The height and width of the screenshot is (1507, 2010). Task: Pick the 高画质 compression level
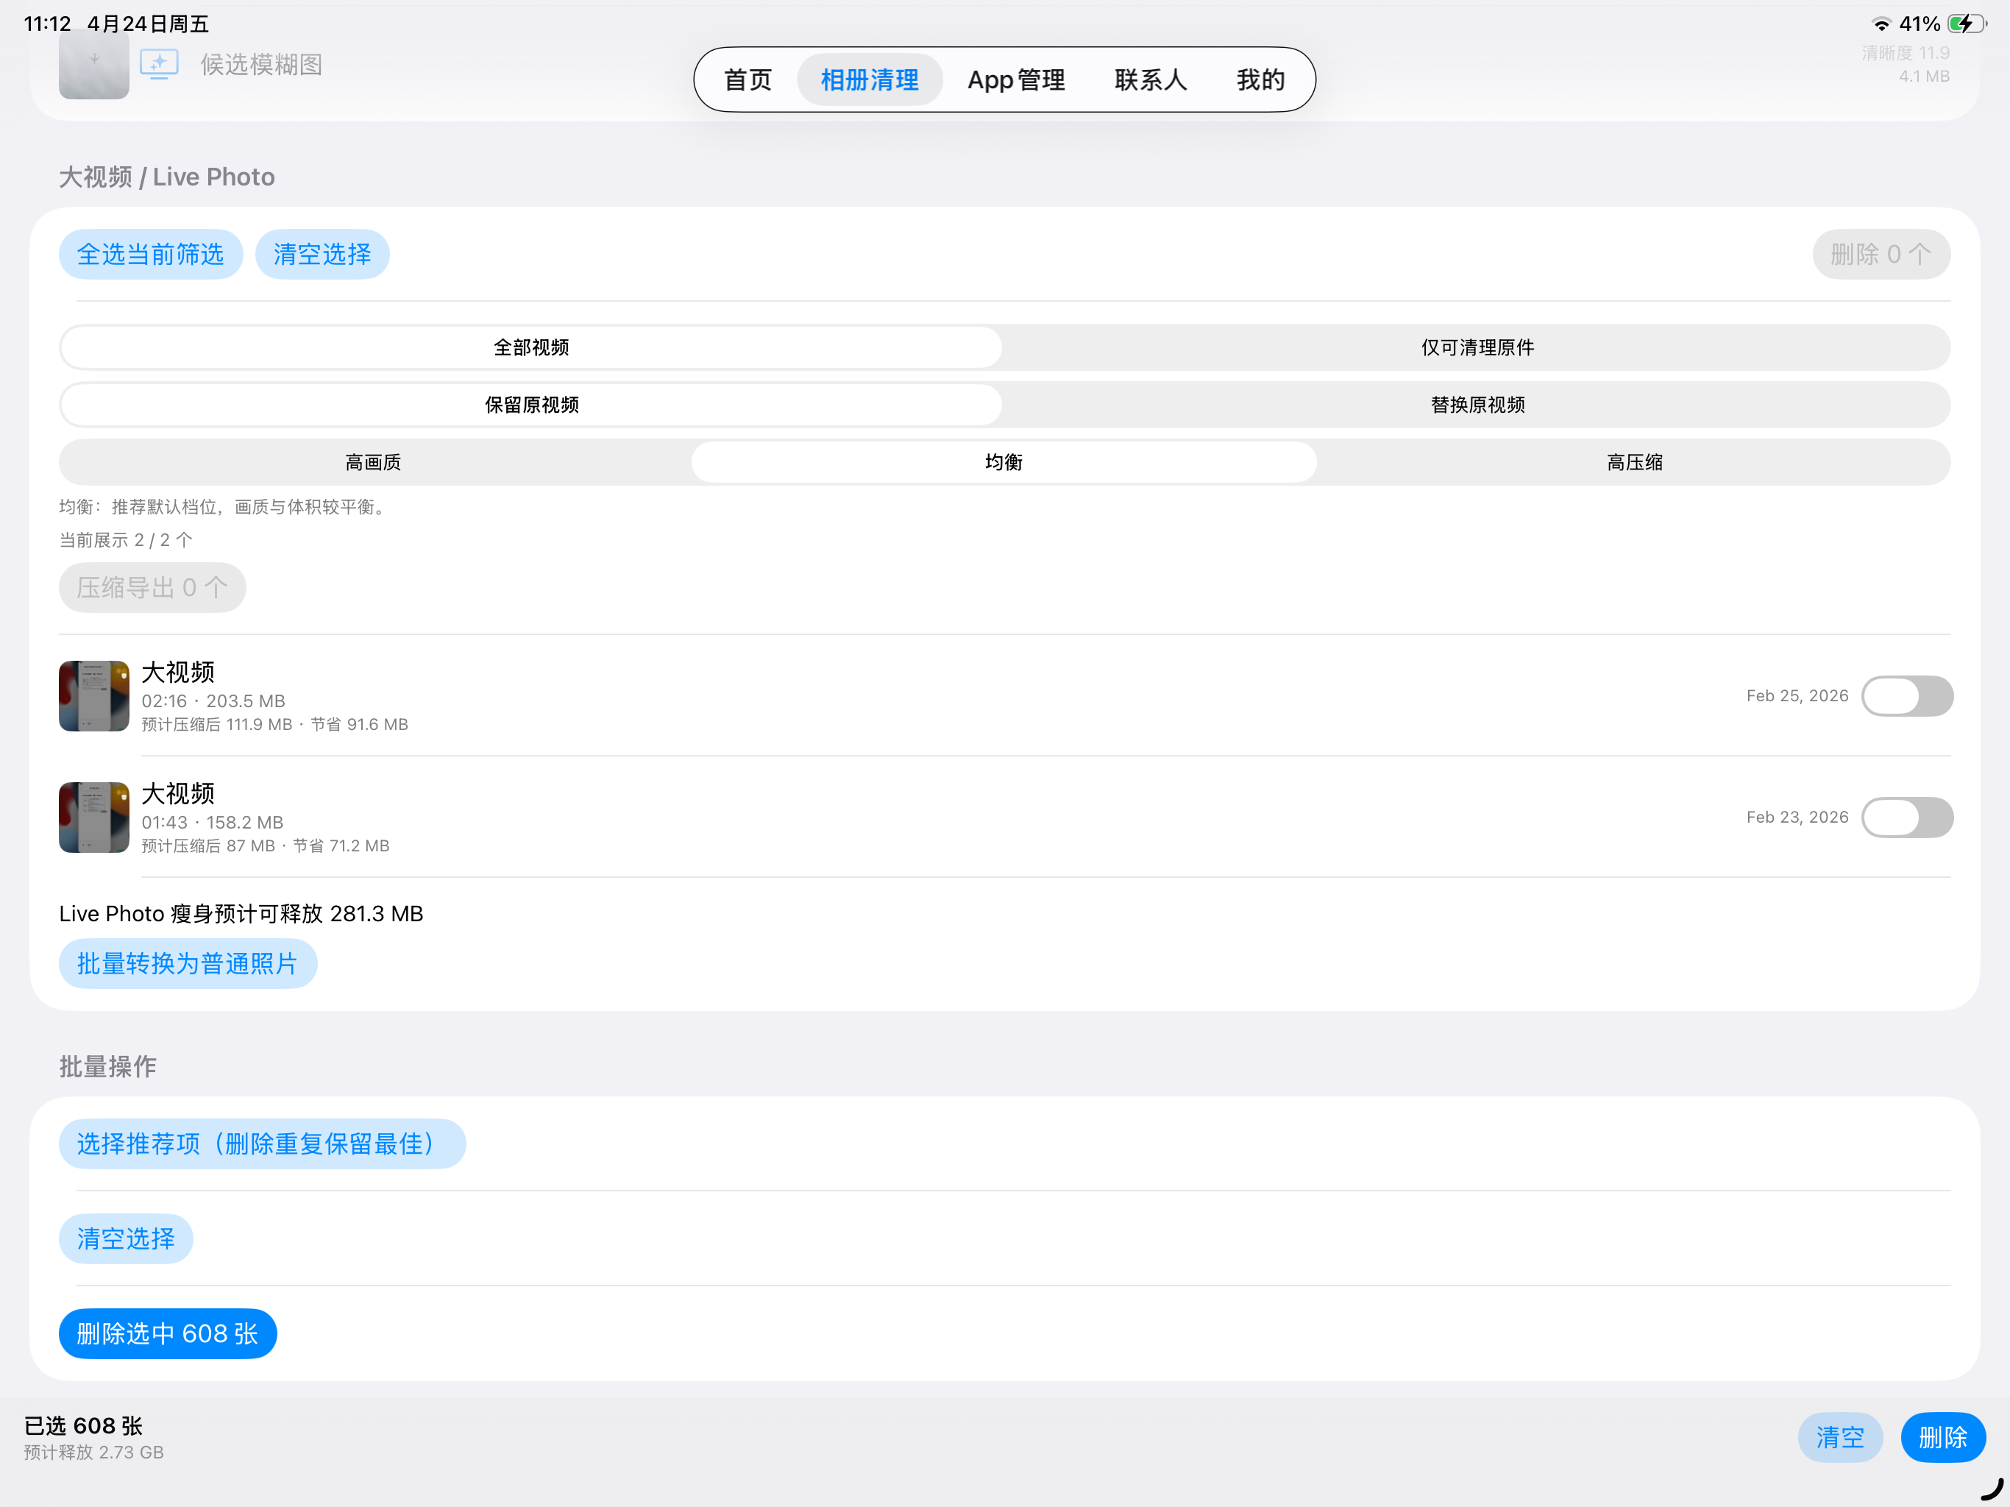coord(374,463)
